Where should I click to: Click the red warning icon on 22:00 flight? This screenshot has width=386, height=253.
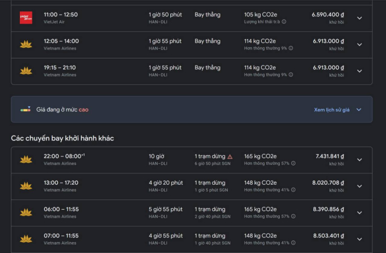click(230, 156)
